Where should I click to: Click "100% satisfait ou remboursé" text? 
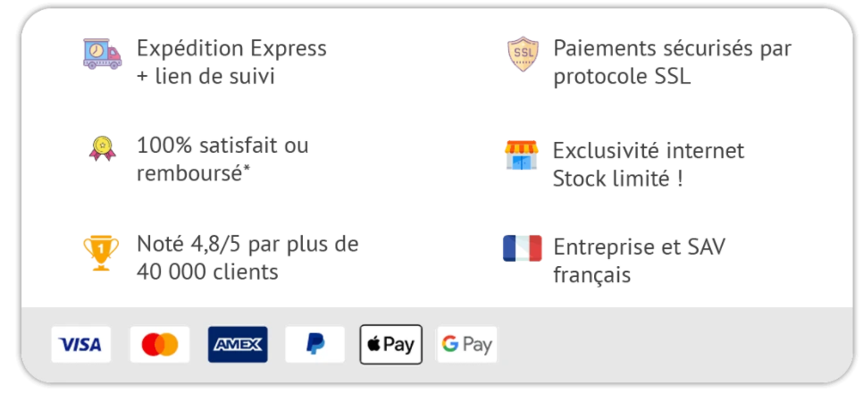pyautogui.click(x=222, y=159)
